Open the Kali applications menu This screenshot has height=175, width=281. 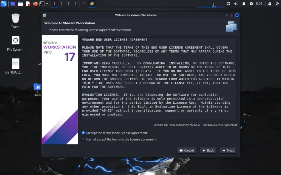click(x=4, y=4)
